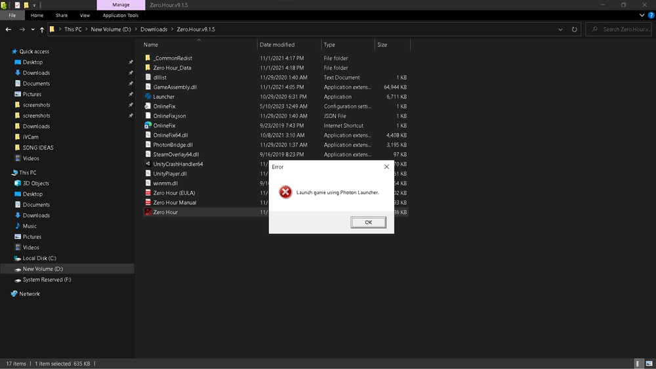Sort by Date modified column header
This screenshot has height=369, width=656.
277,45
